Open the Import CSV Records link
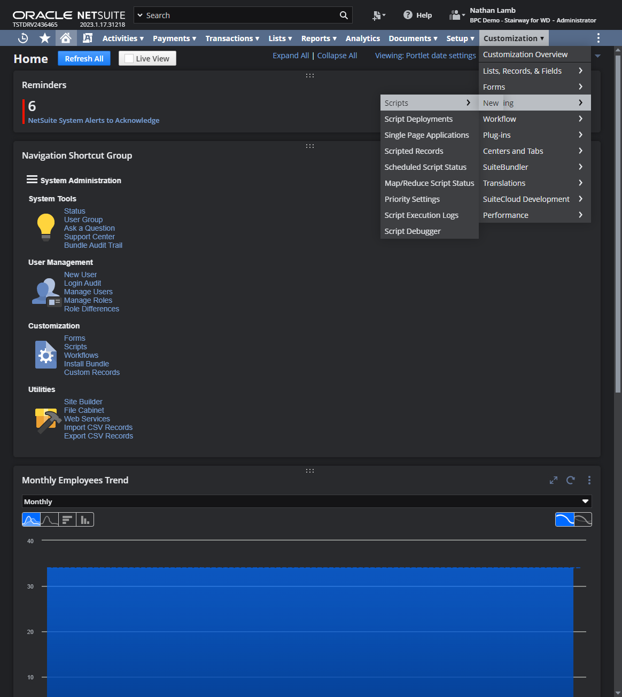The image size is (622, 697). [x=98, y=427]
